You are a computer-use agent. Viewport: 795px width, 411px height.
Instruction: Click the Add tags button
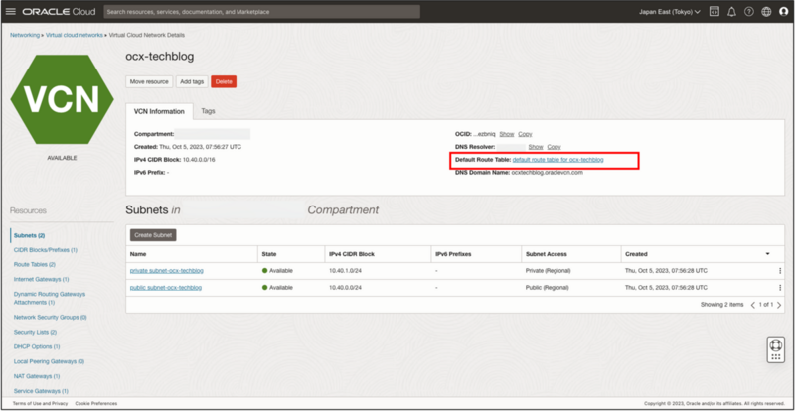coord(192,81)
